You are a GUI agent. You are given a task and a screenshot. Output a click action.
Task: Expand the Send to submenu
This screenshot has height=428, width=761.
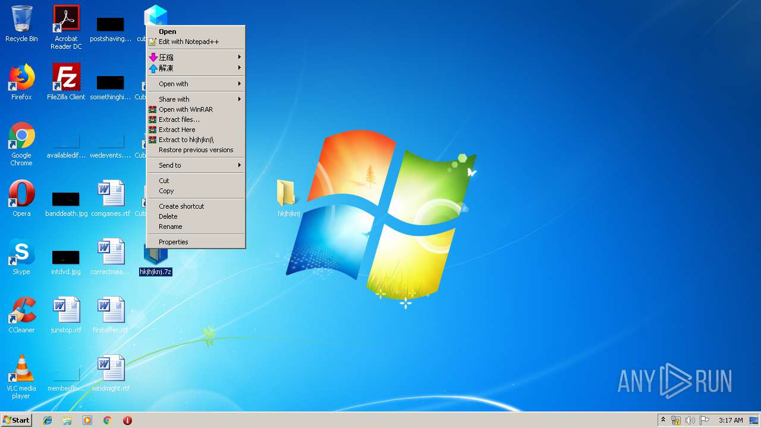[x=196, y=165]
